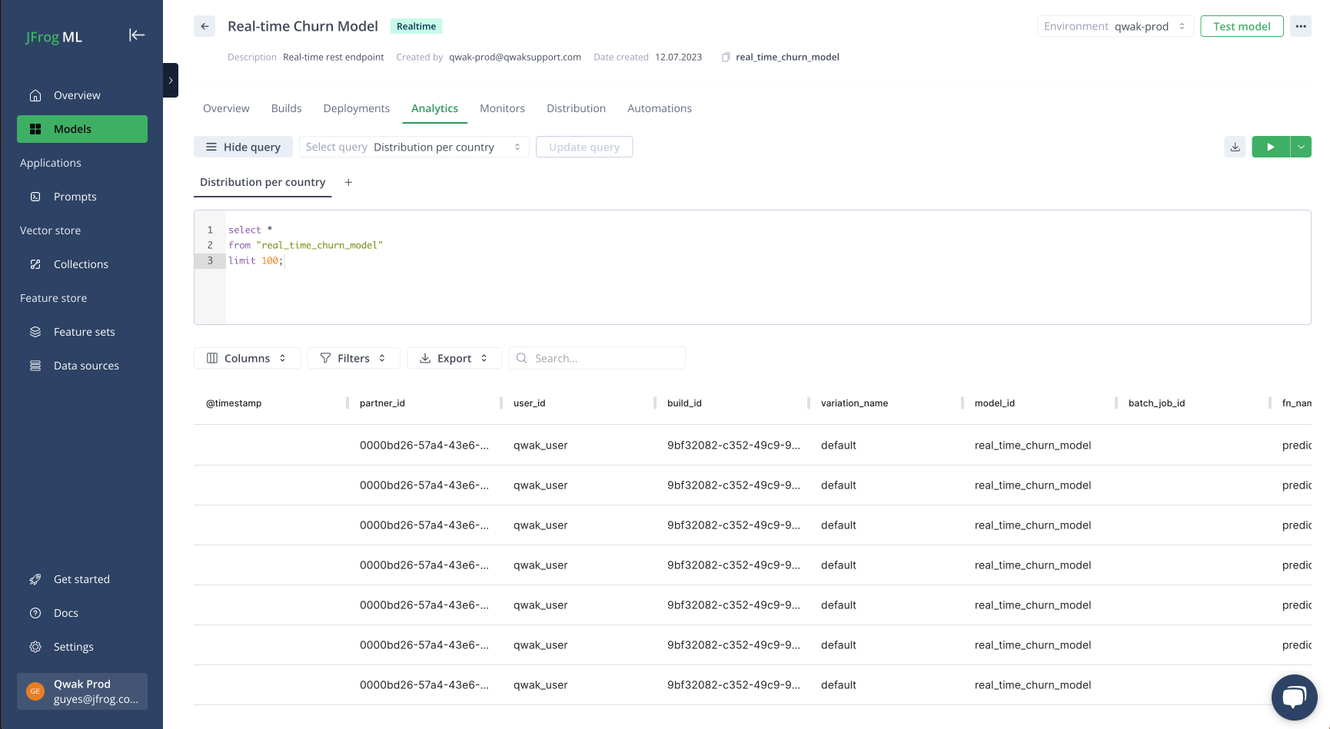Click the date created 12.07.2023

[x=678, y=57]
